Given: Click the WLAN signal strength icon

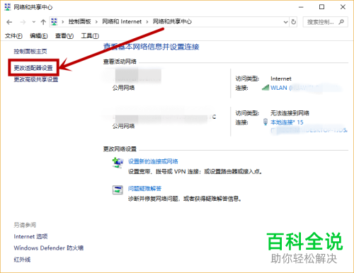Looking at the screenshot, I should [x=265, y=88].
